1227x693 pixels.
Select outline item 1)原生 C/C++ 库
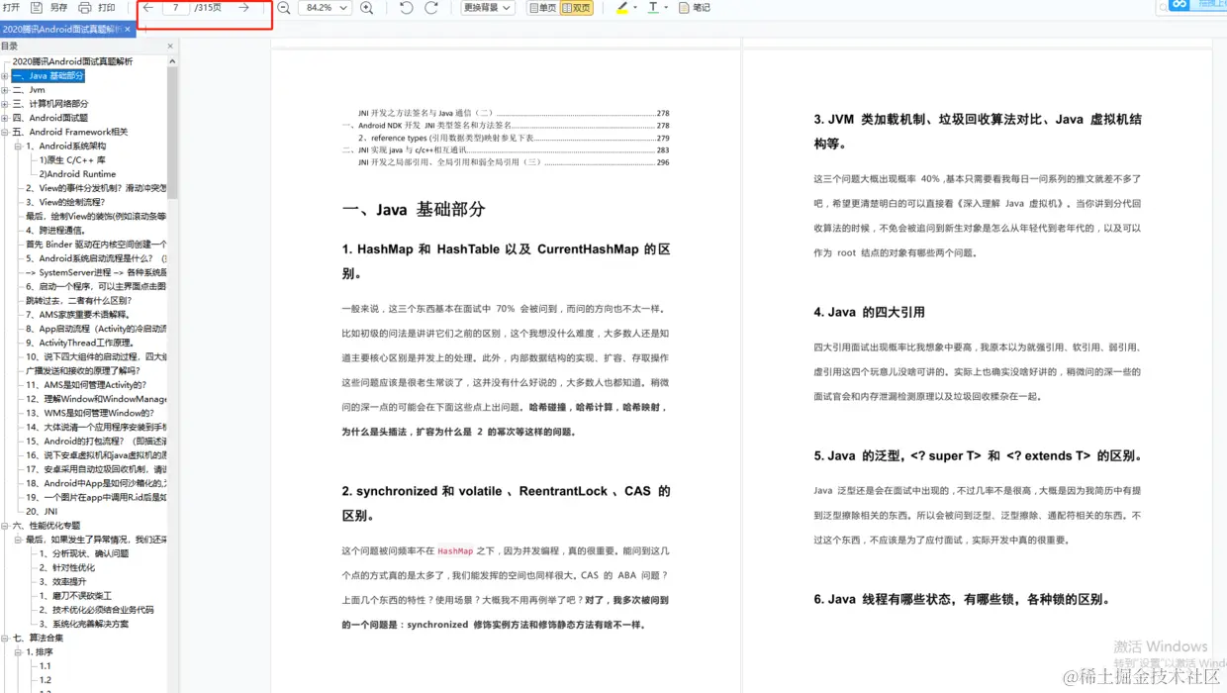(x=72, y=159)
